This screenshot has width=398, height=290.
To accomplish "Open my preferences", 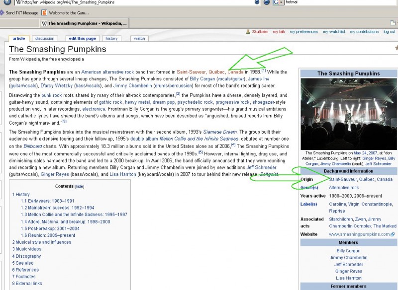I will pyautogui.click(x=304, y=32).
